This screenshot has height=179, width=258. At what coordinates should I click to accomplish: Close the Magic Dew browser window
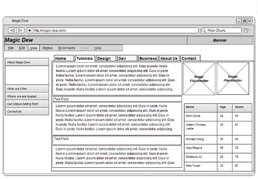(x=250, y=21)
